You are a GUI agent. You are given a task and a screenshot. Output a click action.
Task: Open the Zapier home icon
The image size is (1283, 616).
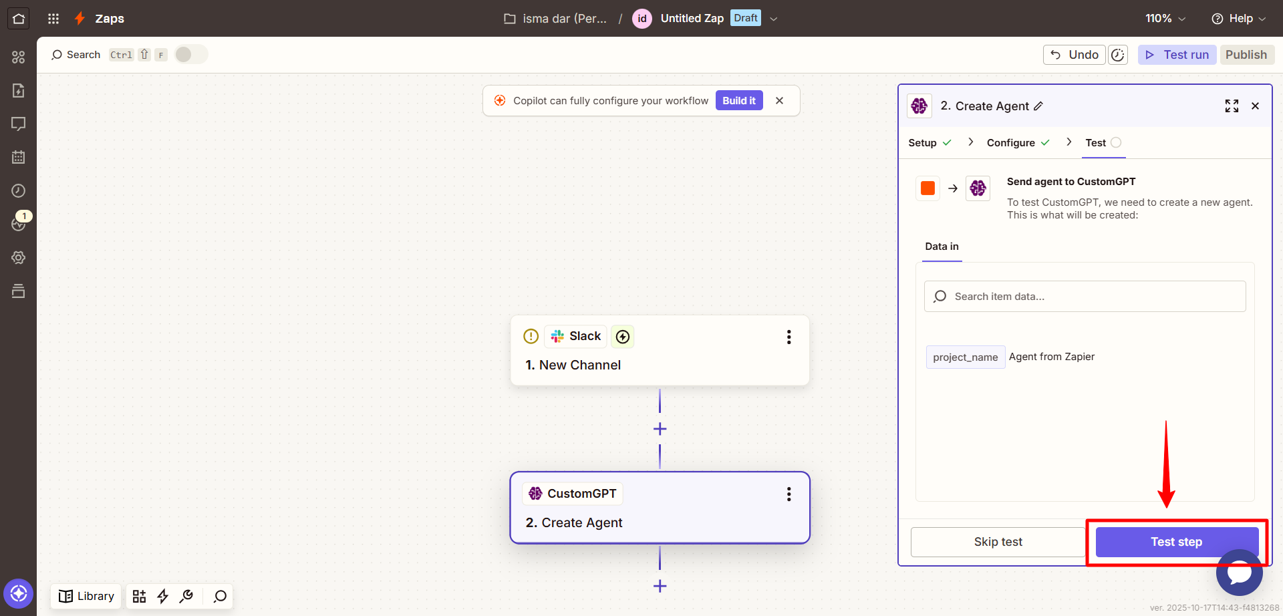tap(19, 19)
